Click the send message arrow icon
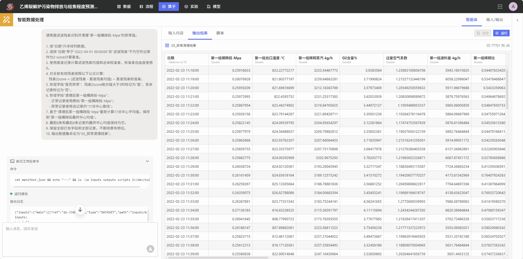Viewport: 523px width, 259px height. click(150, 249)
